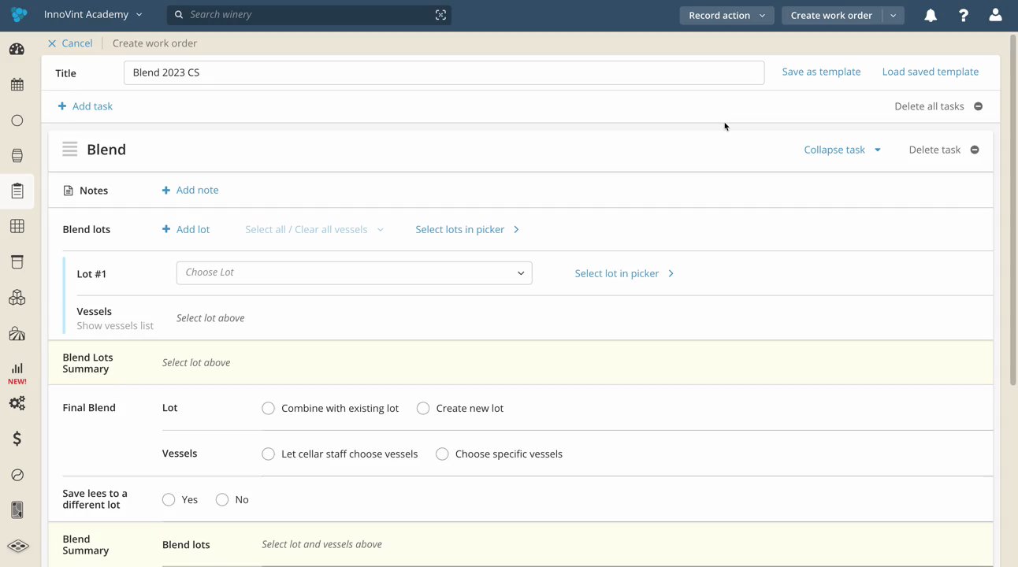Open the Choose Lot dropdown
The width and height of the screenshot is (1018, 567).
point(354,272)
